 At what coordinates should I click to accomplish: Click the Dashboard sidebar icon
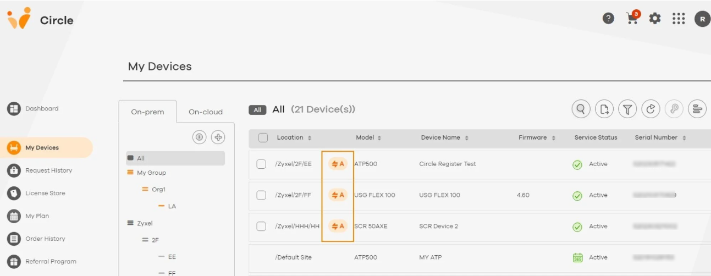14,109
